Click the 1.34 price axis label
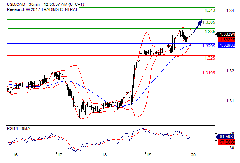Screen dimensions: 240x163 tap(230, 11)
